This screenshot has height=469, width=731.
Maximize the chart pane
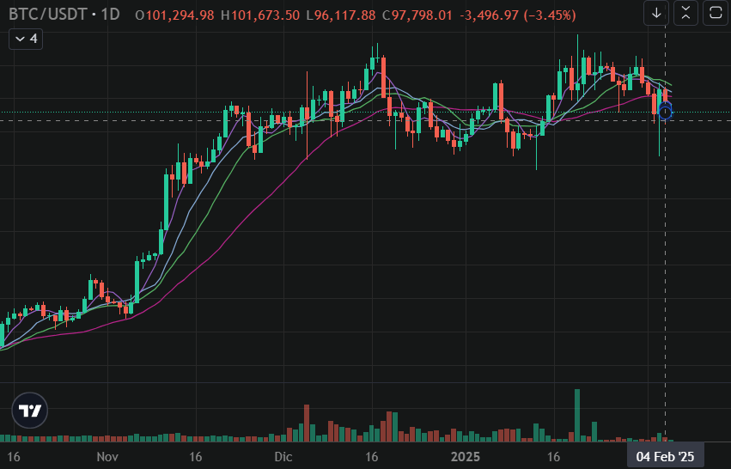(x=715, y=13)
